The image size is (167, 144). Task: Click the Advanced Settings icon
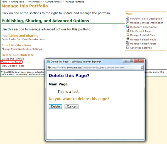pyautogui.click(x=128, y=47)
